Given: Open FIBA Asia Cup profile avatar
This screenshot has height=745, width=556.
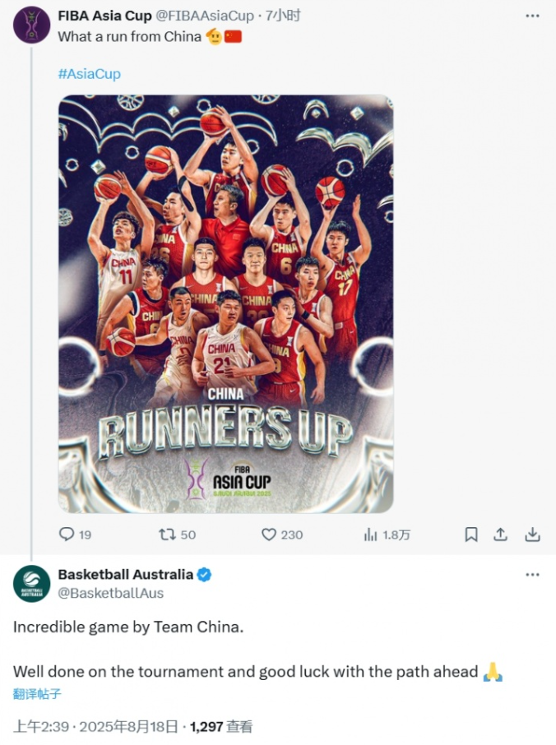Looking at the screenshot, I should click(x=31, y=25).
